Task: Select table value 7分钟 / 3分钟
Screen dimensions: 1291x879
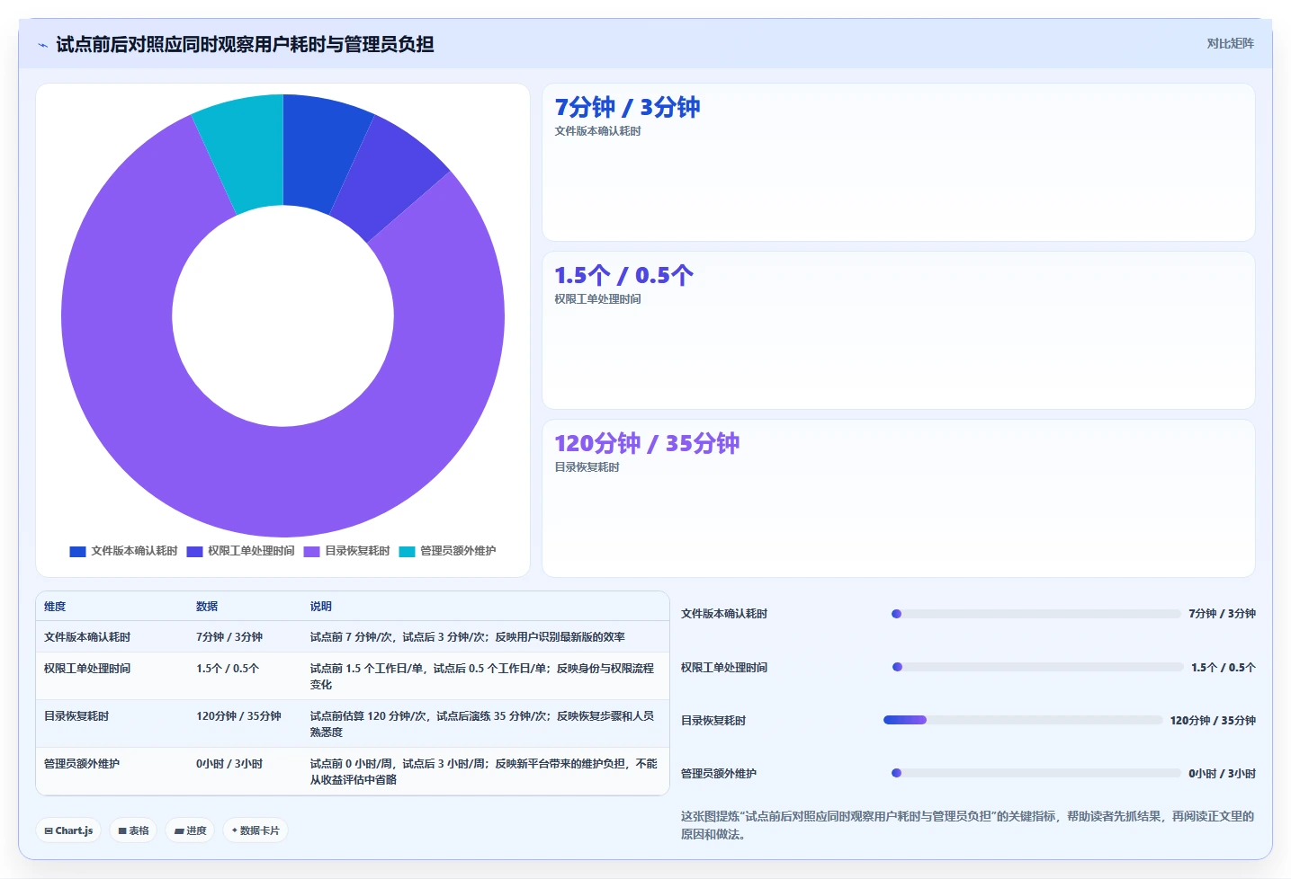Action: pos(229,637)
